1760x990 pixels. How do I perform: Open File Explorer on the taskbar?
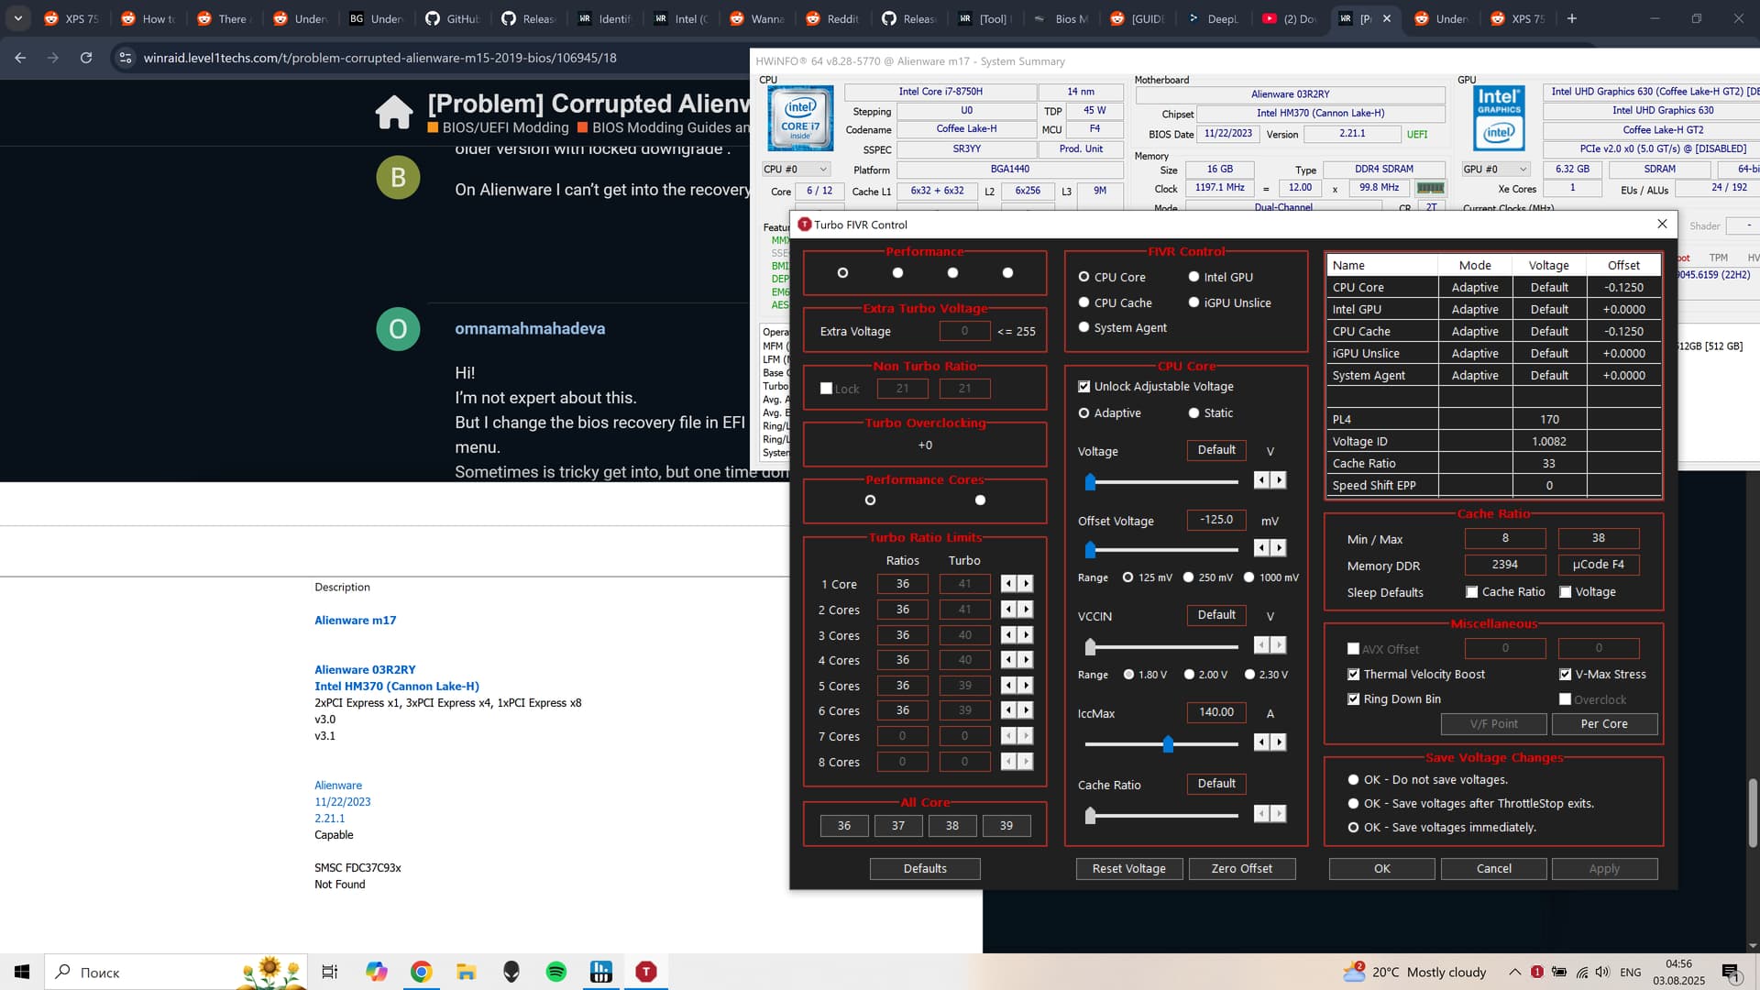pos(467,972)
